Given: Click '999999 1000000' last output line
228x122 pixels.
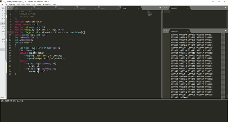Looking at the screenshot, I should click(x=179, y=97).
